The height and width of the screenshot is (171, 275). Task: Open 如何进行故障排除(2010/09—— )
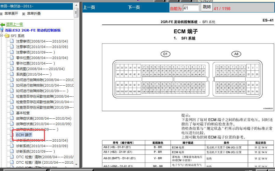pos(42,91)
